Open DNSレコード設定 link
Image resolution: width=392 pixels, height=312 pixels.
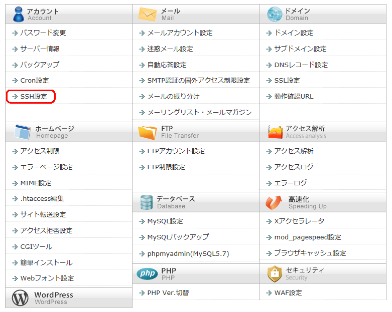pyautogui.click(x=301, y=65)
